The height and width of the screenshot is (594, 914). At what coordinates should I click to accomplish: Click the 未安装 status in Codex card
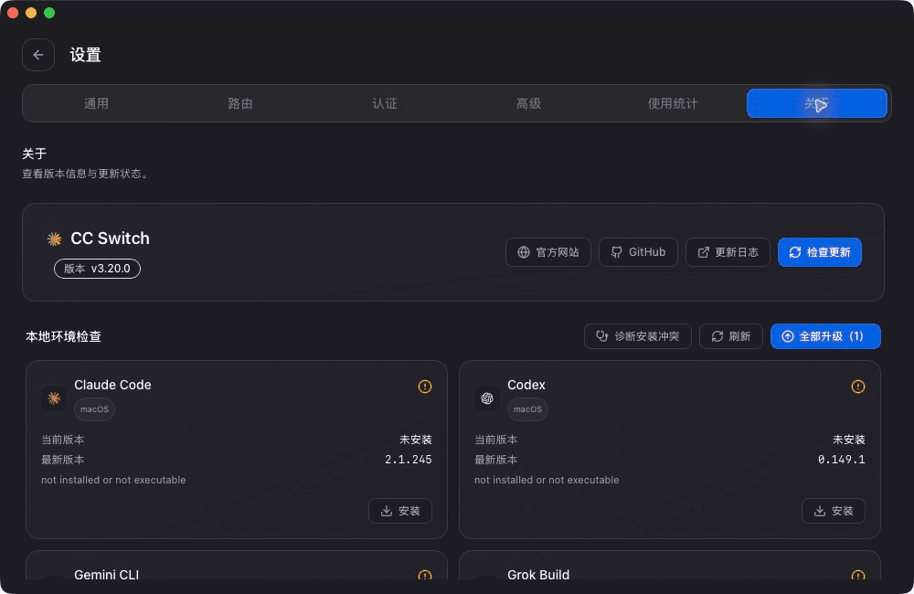(849, 440)
